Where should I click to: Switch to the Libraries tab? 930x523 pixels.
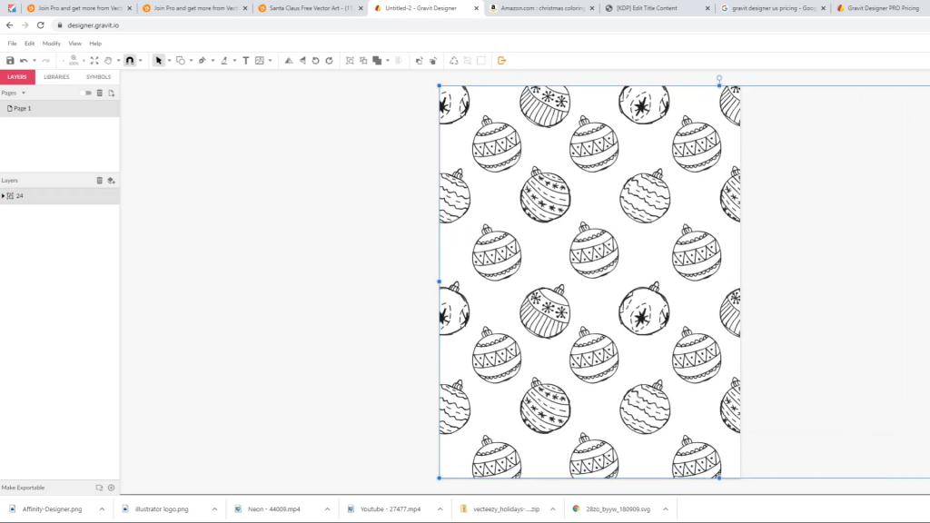tap(56, 77)
